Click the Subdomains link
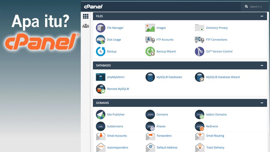 pos(115,126)
